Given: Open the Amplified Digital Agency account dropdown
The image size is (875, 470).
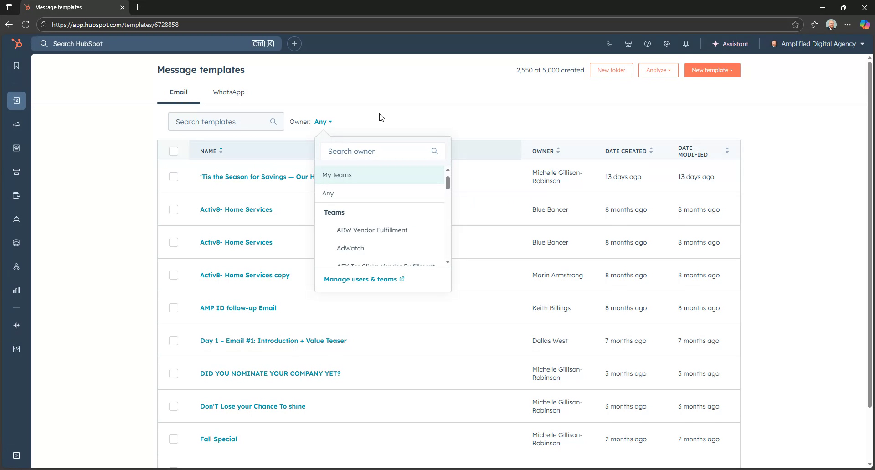Looking at the screenshot, I should coord(817,44).
